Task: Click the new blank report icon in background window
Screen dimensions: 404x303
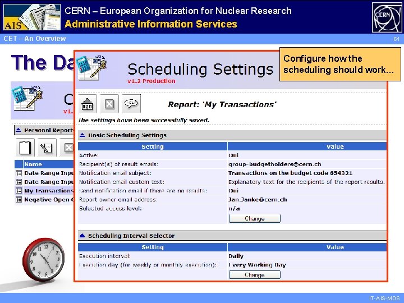Action: [25, 148]
